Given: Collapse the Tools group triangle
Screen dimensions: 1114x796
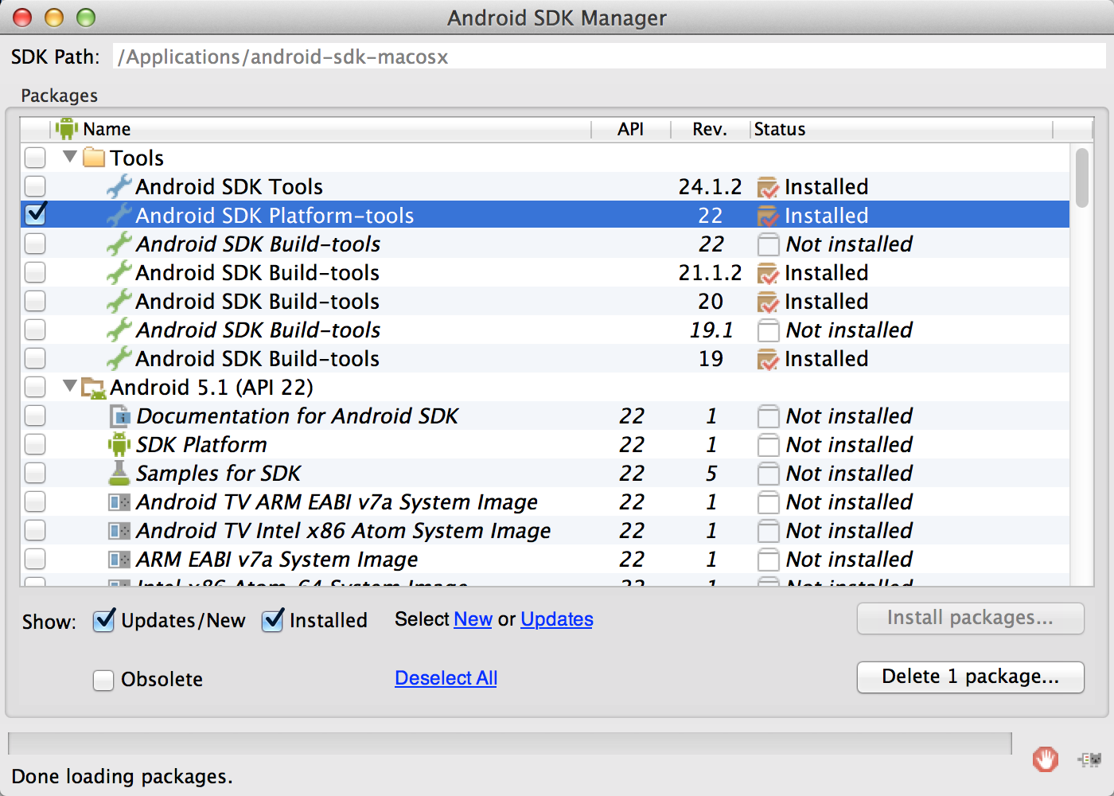Looking at the screenshot, I should click(70, 156).
